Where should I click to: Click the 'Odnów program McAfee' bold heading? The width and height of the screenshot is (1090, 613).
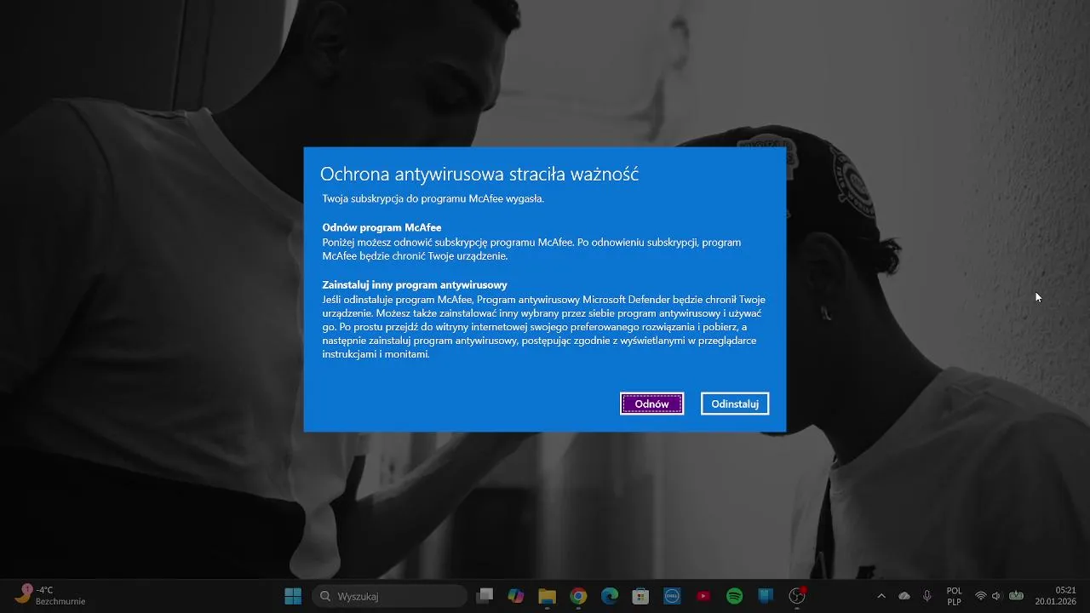pos(381,227)
